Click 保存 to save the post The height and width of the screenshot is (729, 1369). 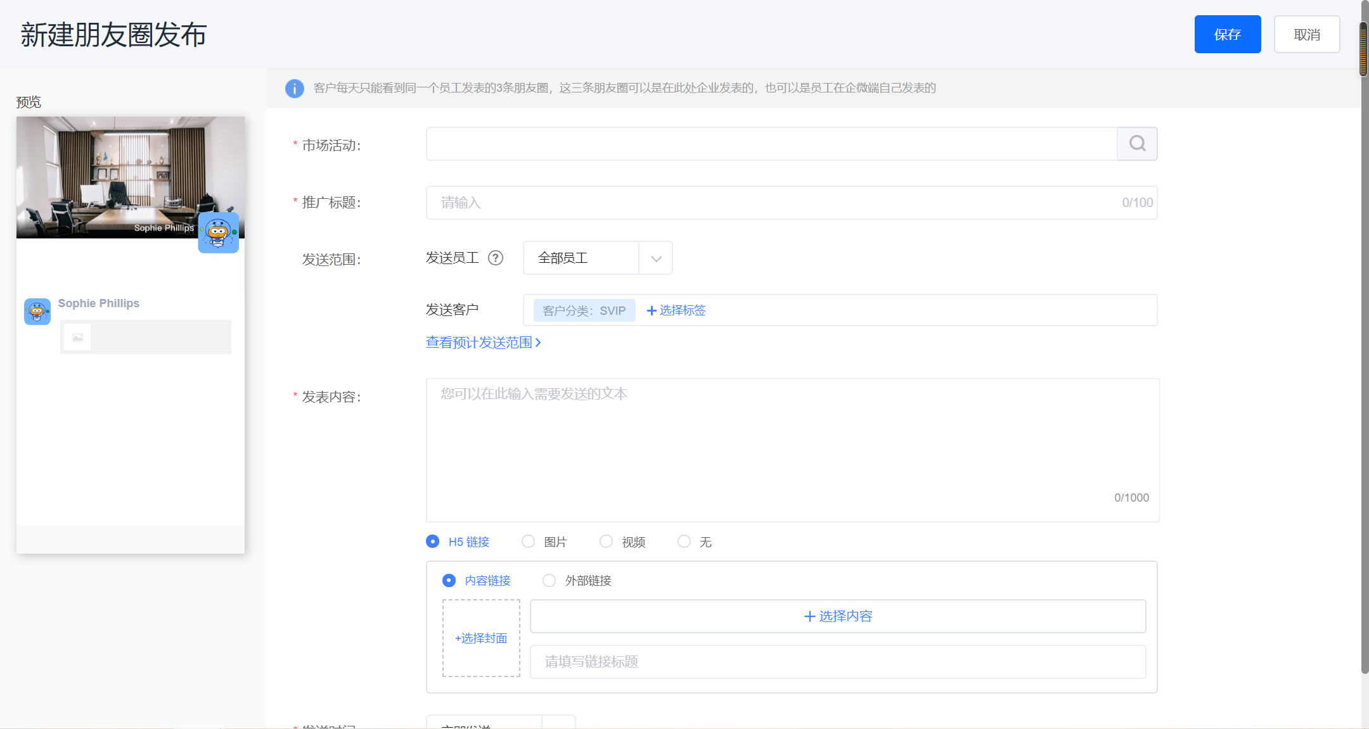(x=1228, y=34)
